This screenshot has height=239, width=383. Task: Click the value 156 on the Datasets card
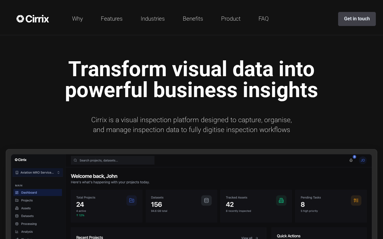tap(156, 205)
